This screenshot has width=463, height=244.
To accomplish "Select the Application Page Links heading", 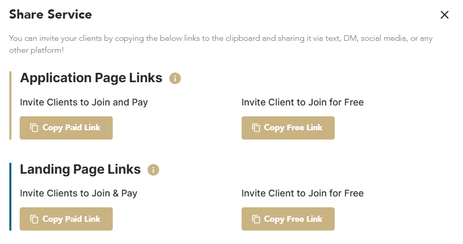I will pyautogui.click(x=91, y=78).
